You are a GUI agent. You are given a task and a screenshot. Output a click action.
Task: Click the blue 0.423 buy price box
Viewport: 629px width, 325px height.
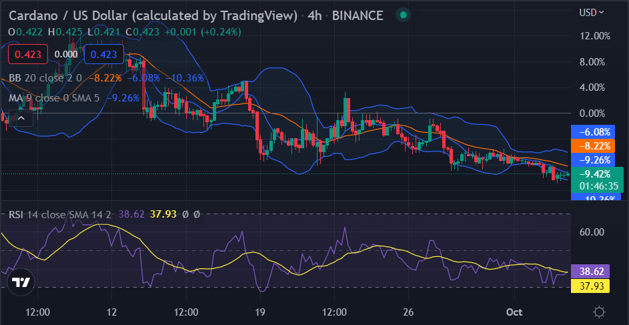(104, 54)
